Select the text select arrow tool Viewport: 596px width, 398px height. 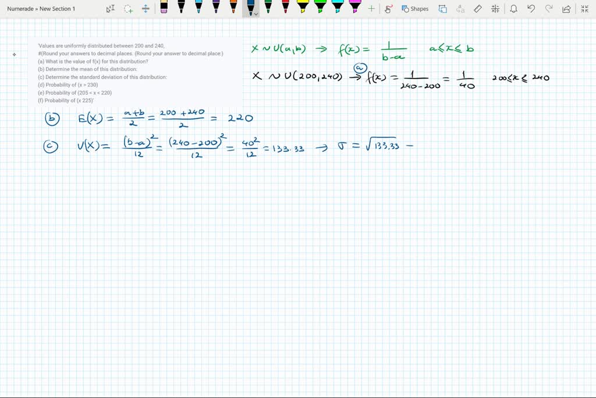click(111, 8)
